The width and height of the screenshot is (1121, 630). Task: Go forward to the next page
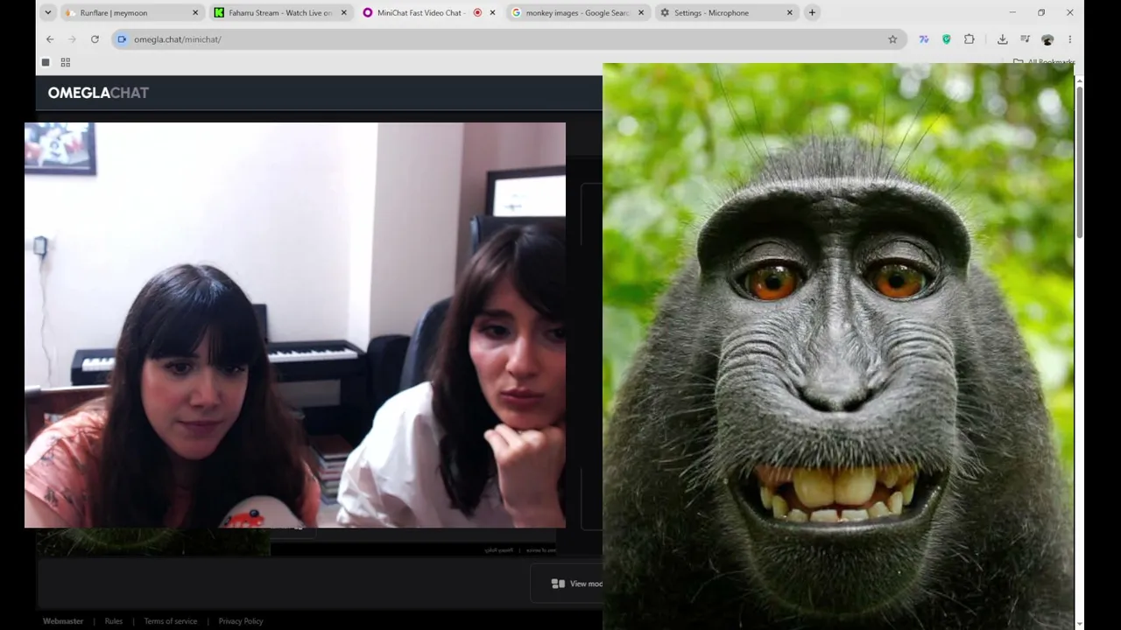72,39
